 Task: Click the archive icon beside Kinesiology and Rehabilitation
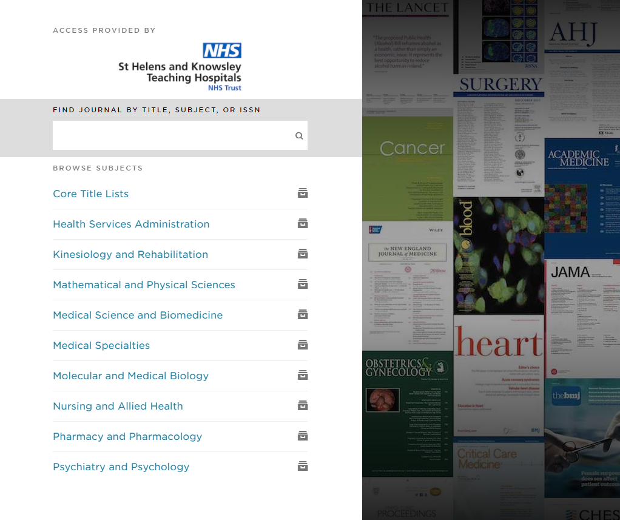click(x=303, y=254)
